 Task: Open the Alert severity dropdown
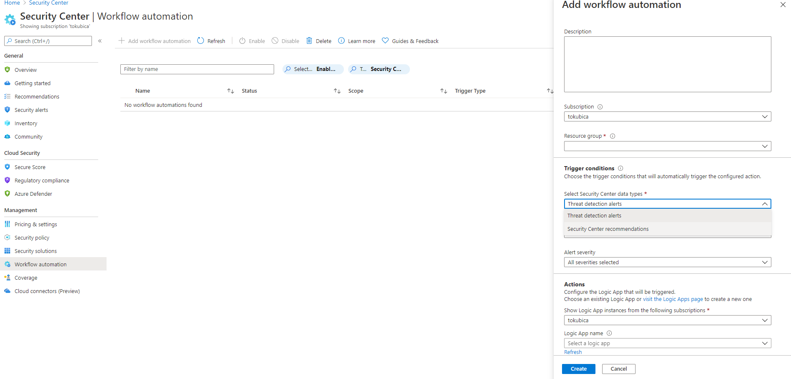pyautogui.click(x=667, y=262)
